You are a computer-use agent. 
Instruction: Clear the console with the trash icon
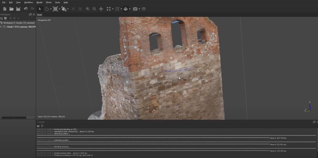(42, 126)
